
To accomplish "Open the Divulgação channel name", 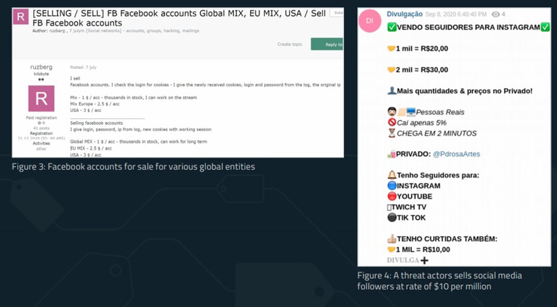I will [x=404, y=14].
